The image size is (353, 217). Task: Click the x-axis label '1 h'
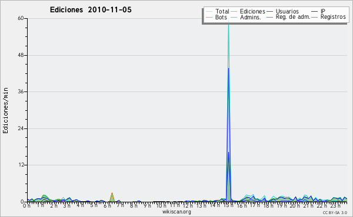[41, 205]
